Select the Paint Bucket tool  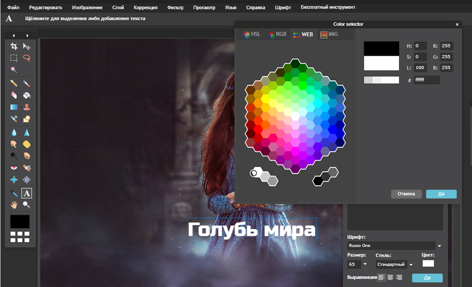pyautogui.click(x=26, y=95)
